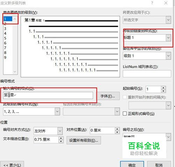Confirm with the 确定 button

coord(132,165)
